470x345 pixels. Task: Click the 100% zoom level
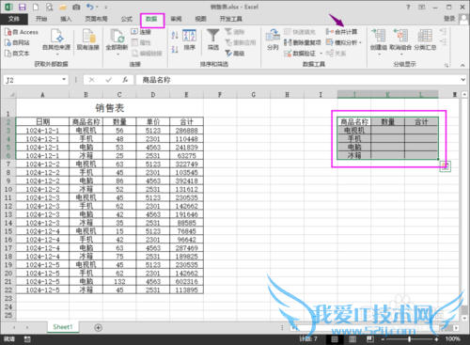tap(453, 339)
